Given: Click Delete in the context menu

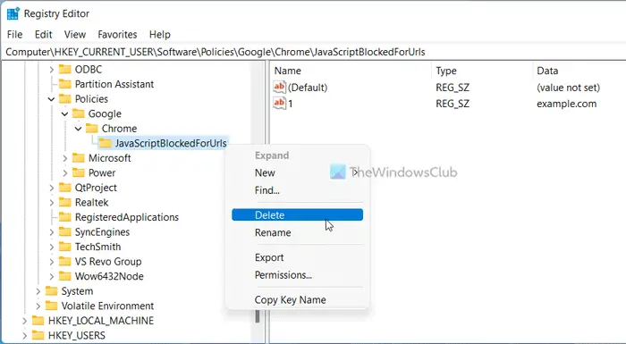Looking at the screenshot, I should coord(297,214).
